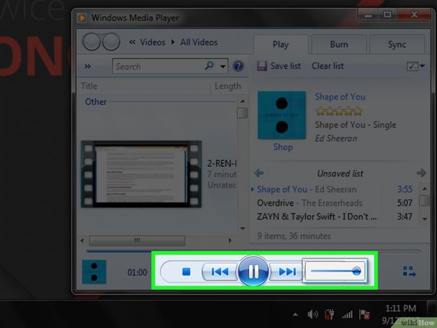The image size is (437, 328).
Task: Click the library scroll up arrow
Action: point(243,101)
